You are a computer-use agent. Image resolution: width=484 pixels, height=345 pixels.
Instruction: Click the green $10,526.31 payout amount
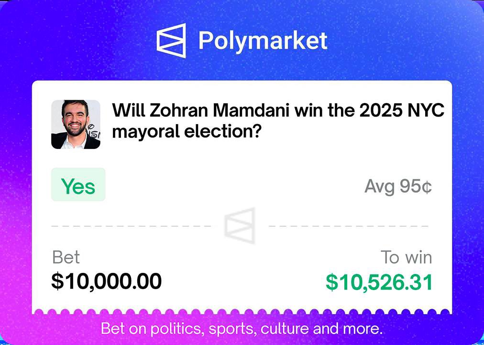[379, 282]
